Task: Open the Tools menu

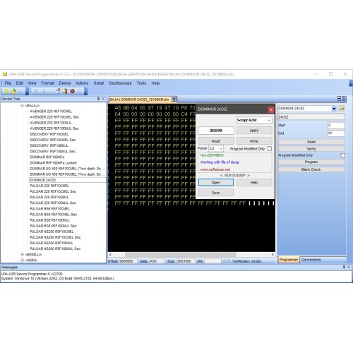Action: [141, 83]
